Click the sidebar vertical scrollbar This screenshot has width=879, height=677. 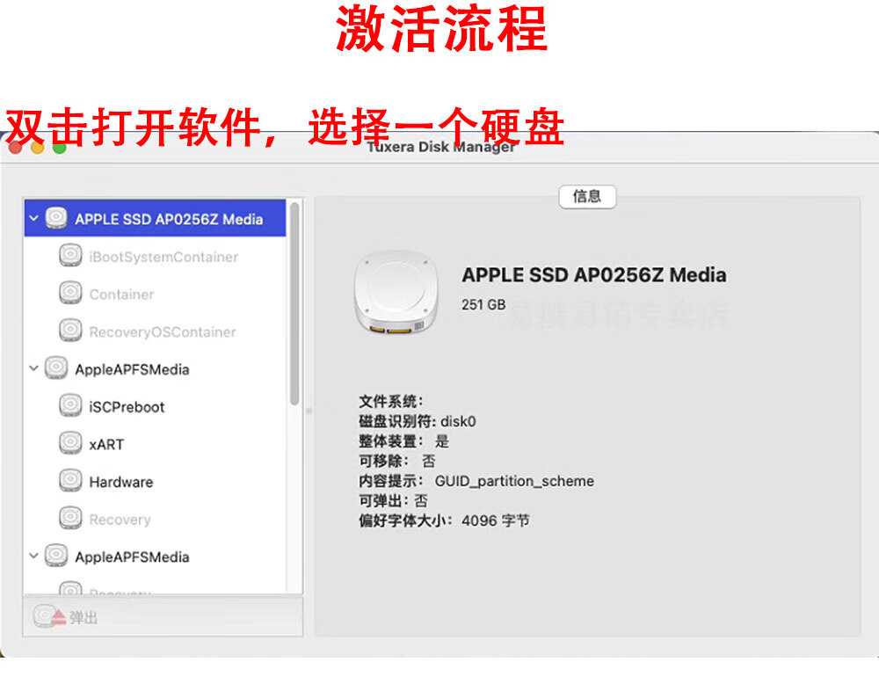click(x=294, y=303)
